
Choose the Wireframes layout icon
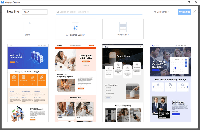123,27
